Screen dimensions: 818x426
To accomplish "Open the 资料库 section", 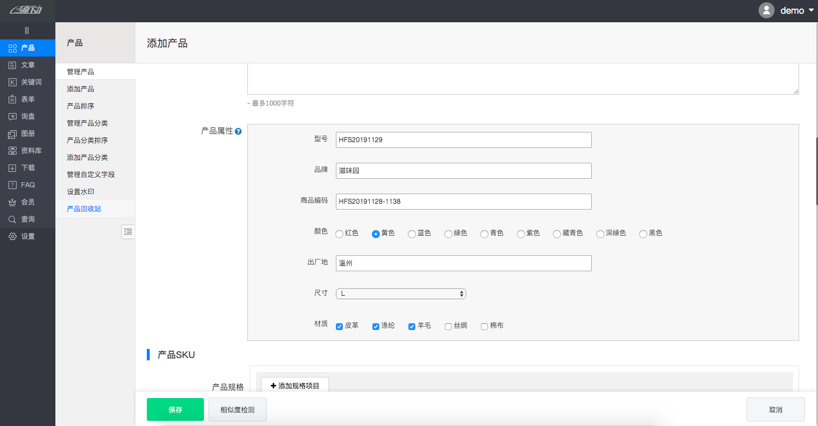I will [x=27, y=150].
